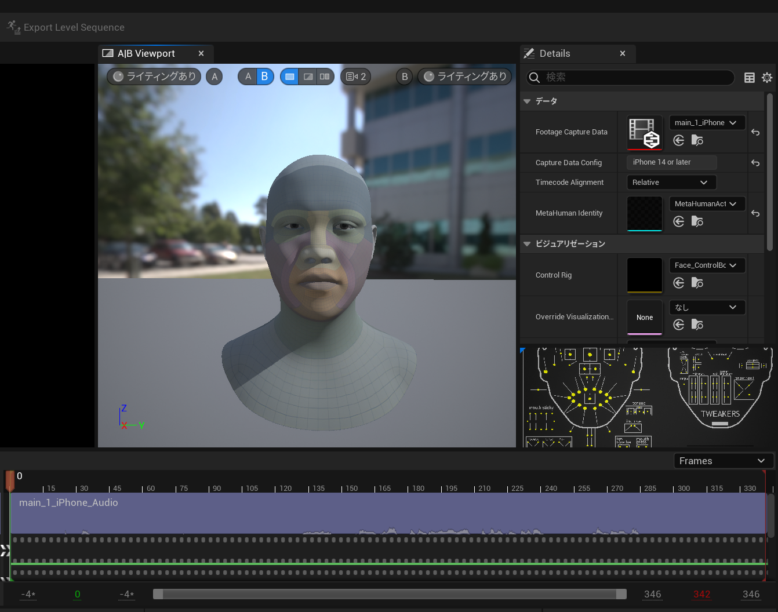This screenshot has width=778, height=612.
Task: Select the A|B Viewport tab
Action: click(x=146, y=53)
